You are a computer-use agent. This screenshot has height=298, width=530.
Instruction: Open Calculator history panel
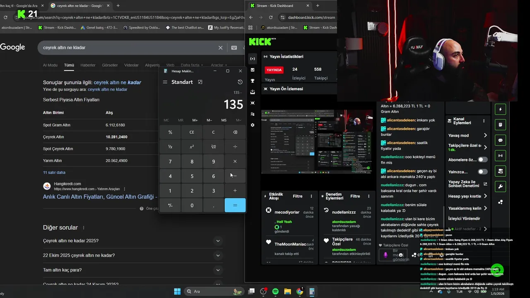240,82
